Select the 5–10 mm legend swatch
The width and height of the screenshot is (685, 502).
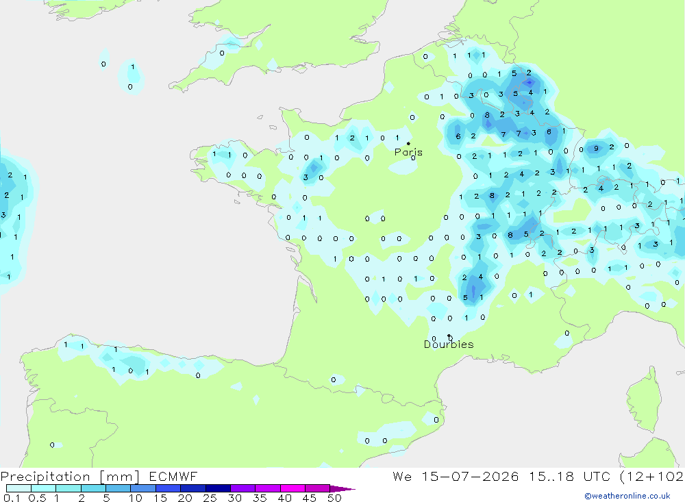coord(119,488)
